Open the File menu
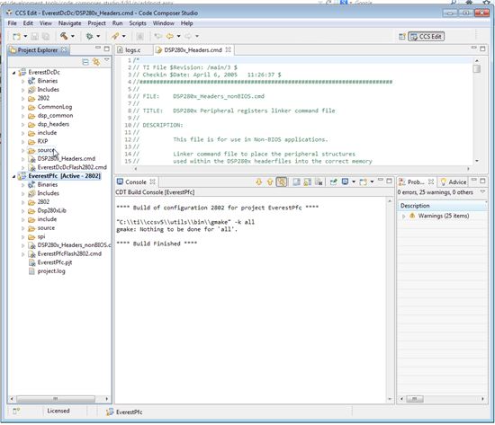495x425 pixels. (x=12, y=23)
